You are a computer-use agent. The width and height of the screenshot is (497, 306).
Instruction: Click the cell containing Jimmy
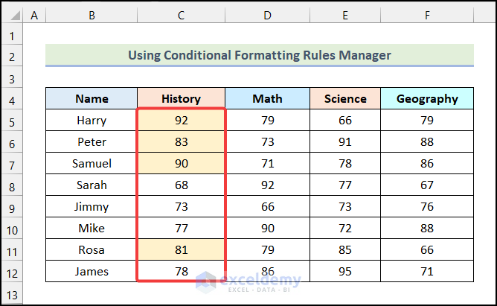pyautogui.click(x=92, y=207)
